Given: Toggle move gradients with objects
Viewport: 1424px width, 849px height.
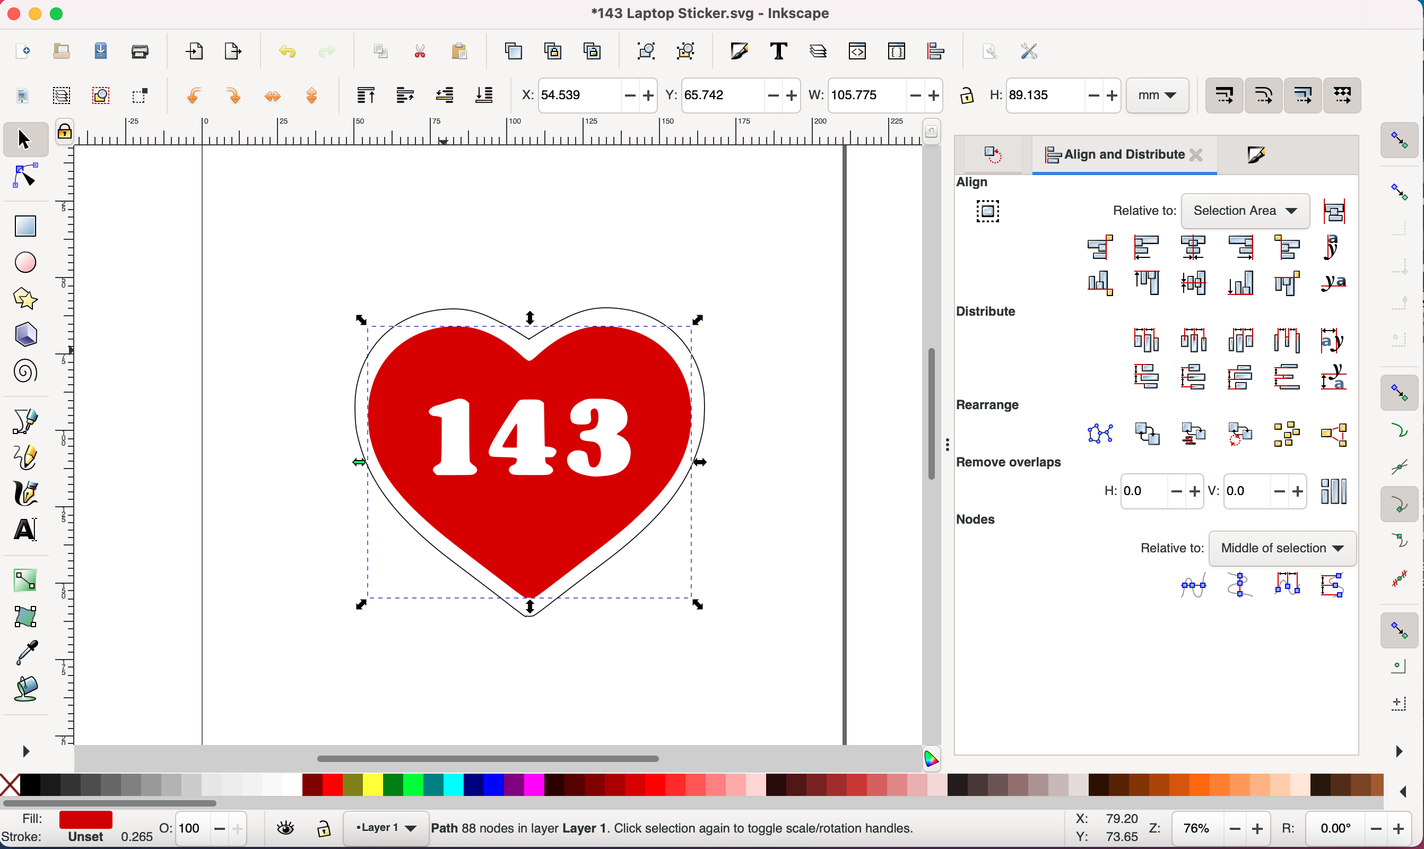Looking at the screenshot, I should (1303, 96).
